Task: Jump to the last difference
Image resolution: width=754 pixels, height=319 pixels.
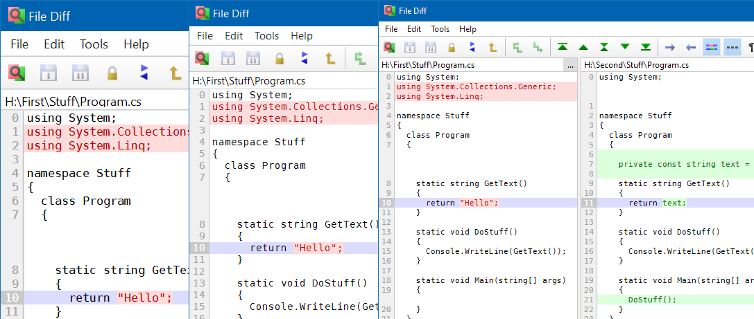Action: pyautogui.click(x=646, y=47)
